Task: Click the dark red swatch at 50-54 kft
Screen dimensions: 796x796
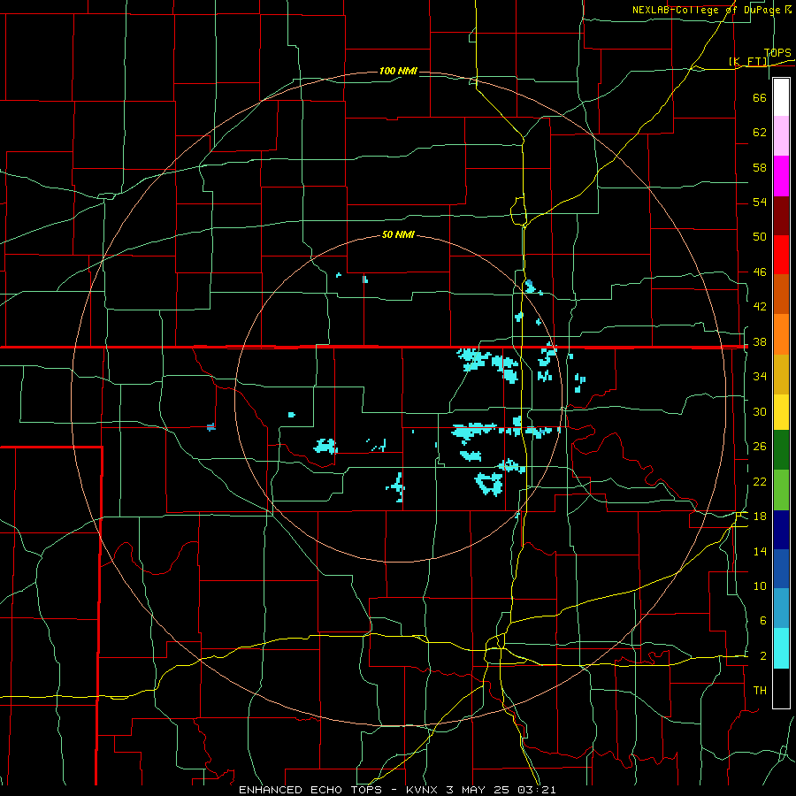Action: coord(781,216)
